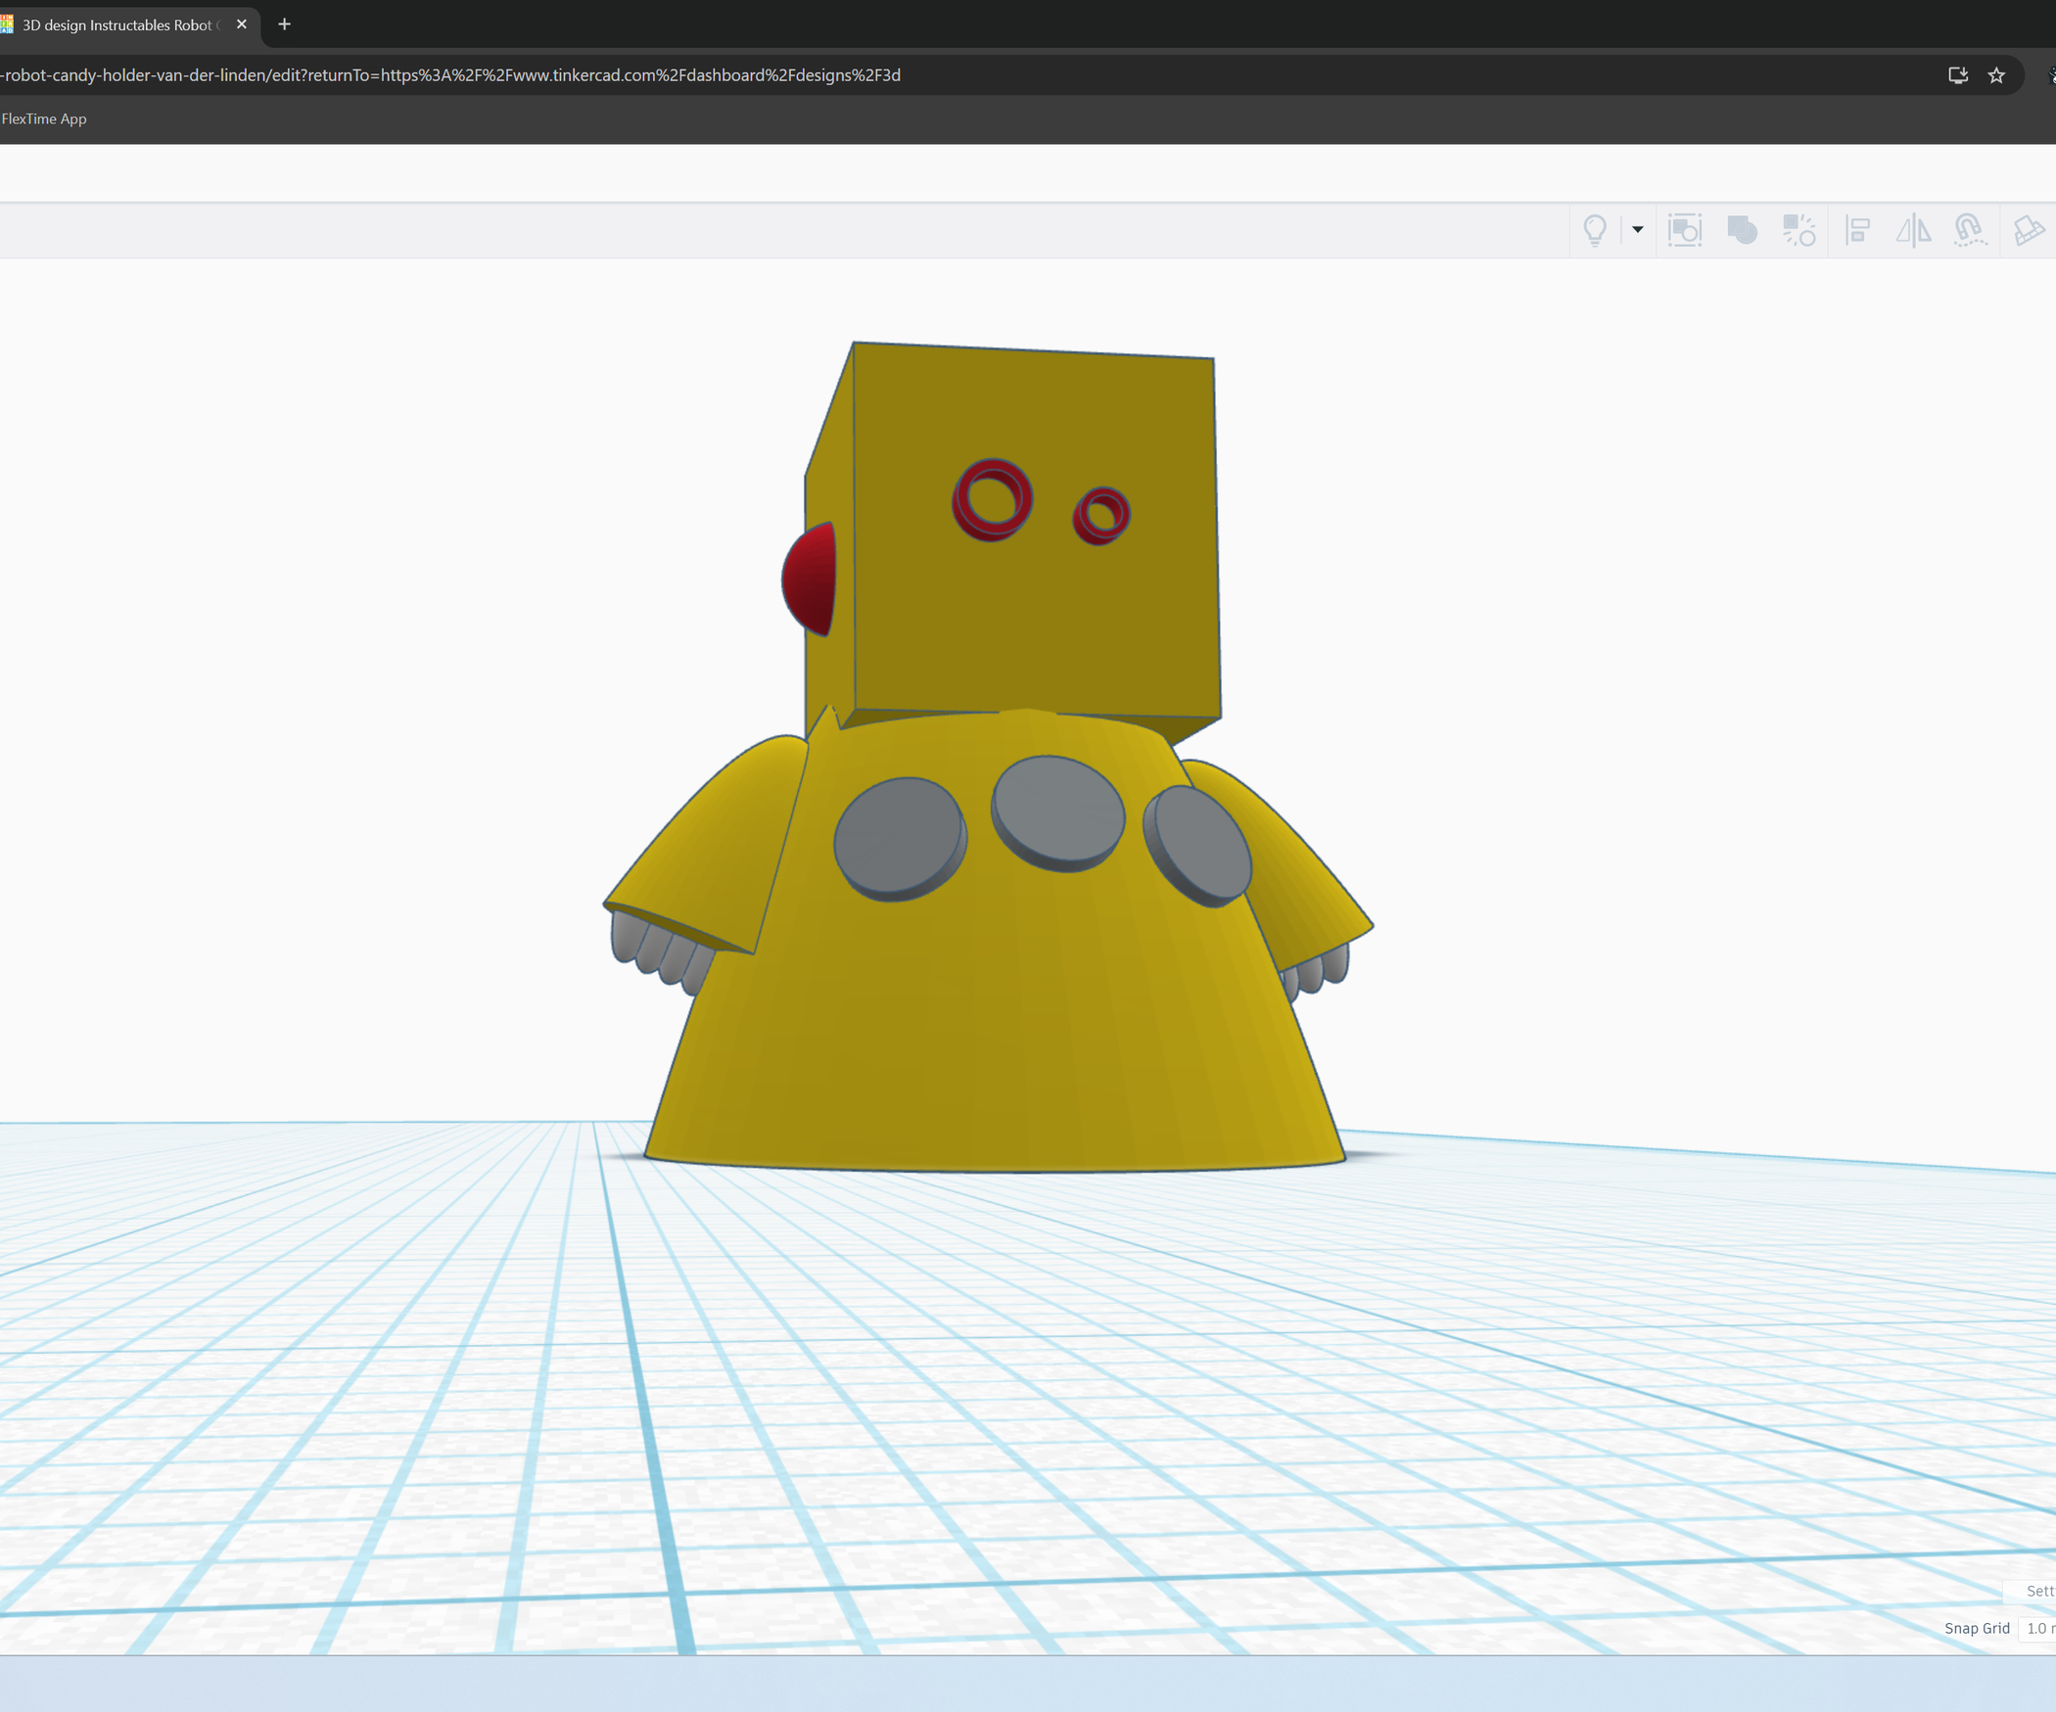Open the Align tool
Viewport: 2056px width, 1712px height.
1858,230
